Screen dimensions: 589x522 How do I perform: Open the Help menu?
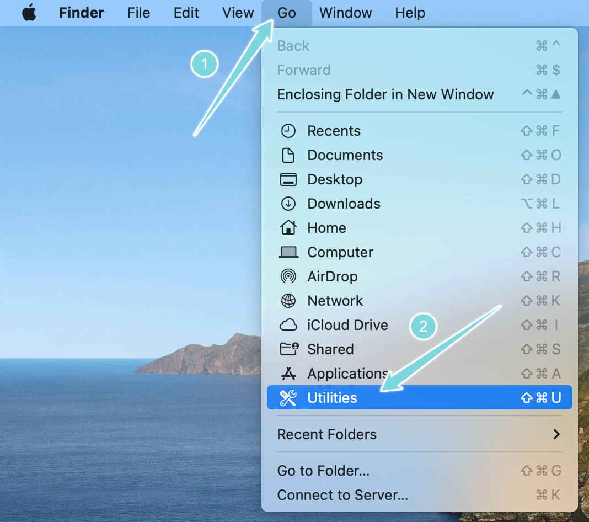[x=410, y=13]
